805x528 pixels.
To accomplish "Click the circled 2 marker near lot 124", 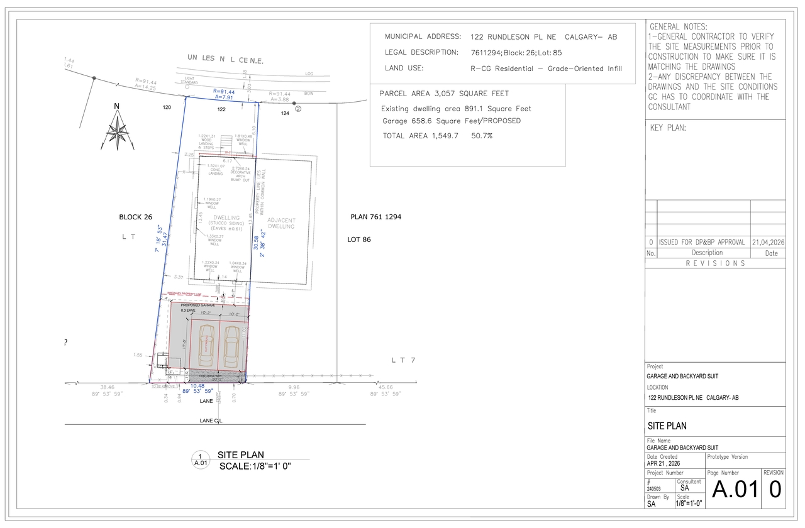I will [x=299, y=108].
